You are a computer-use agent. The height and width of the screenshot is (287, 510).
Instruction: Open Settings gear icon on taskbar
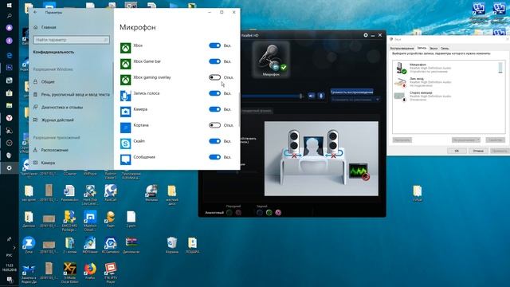(x=9, y=168)
